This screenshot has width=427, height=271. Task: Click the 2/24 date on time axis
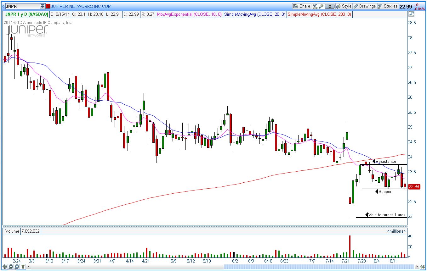17,261
